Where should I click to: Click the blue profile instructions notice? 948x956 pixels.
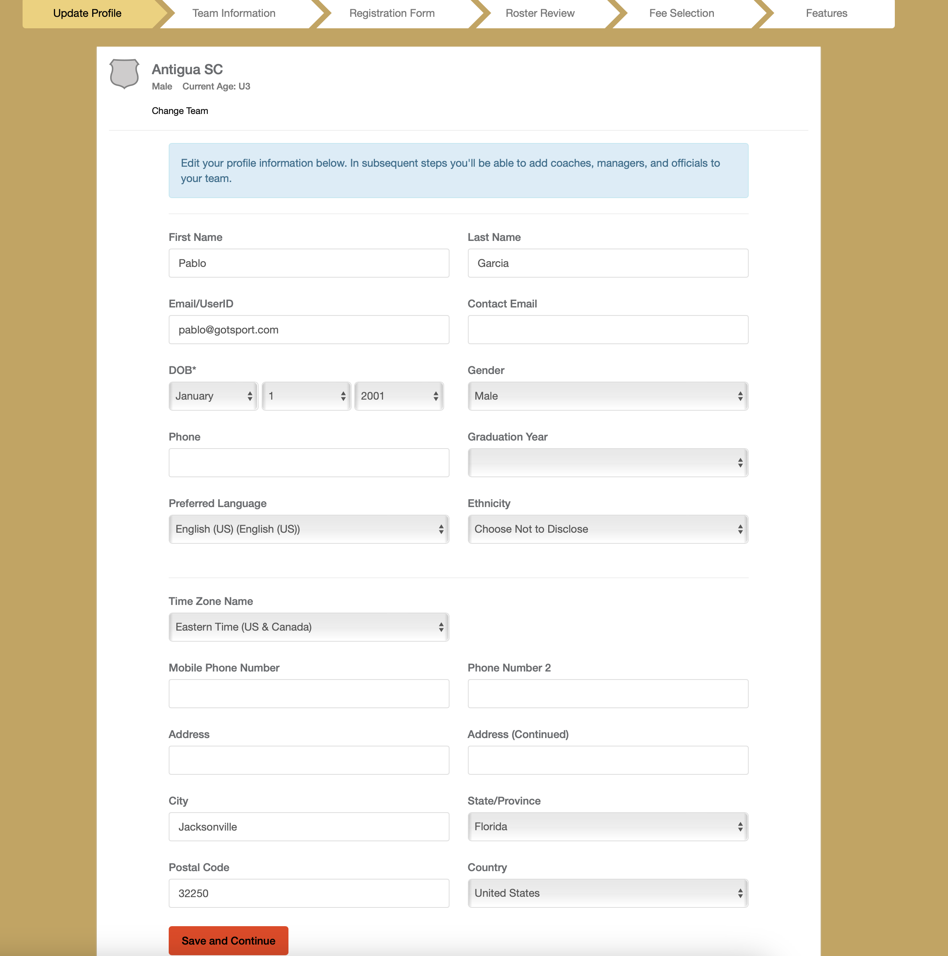(458, 171)
